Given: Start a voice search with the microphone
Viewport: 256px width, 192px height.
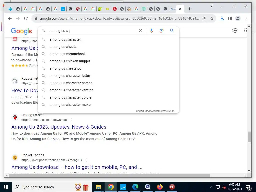Looking at the screenshot, I should pyautogui.click(x=152, y=31).
